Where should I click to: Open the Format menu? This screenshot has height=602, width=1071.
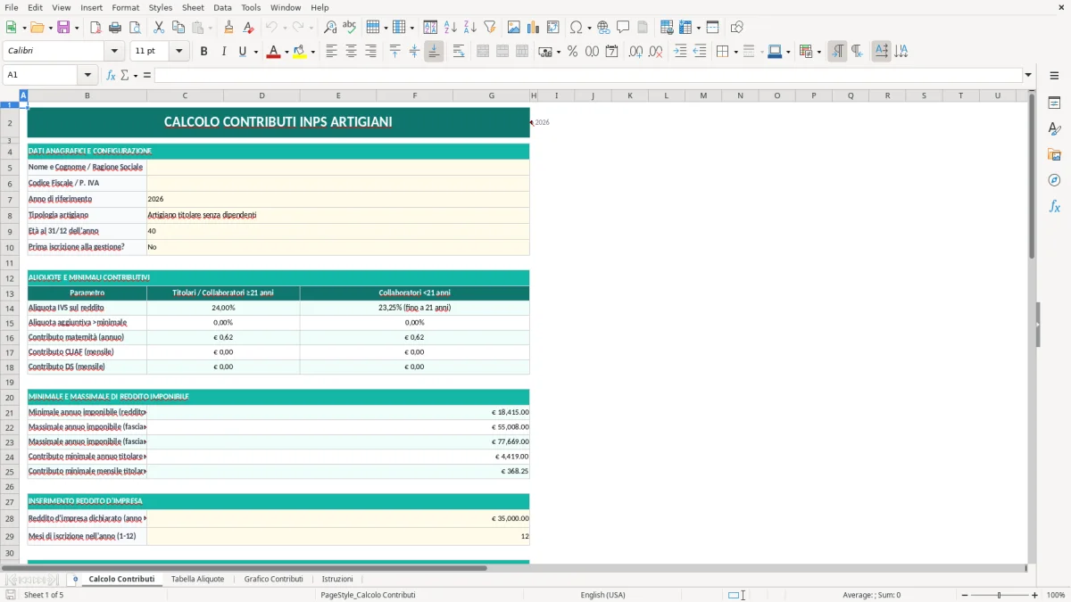(x=126, y=7)
